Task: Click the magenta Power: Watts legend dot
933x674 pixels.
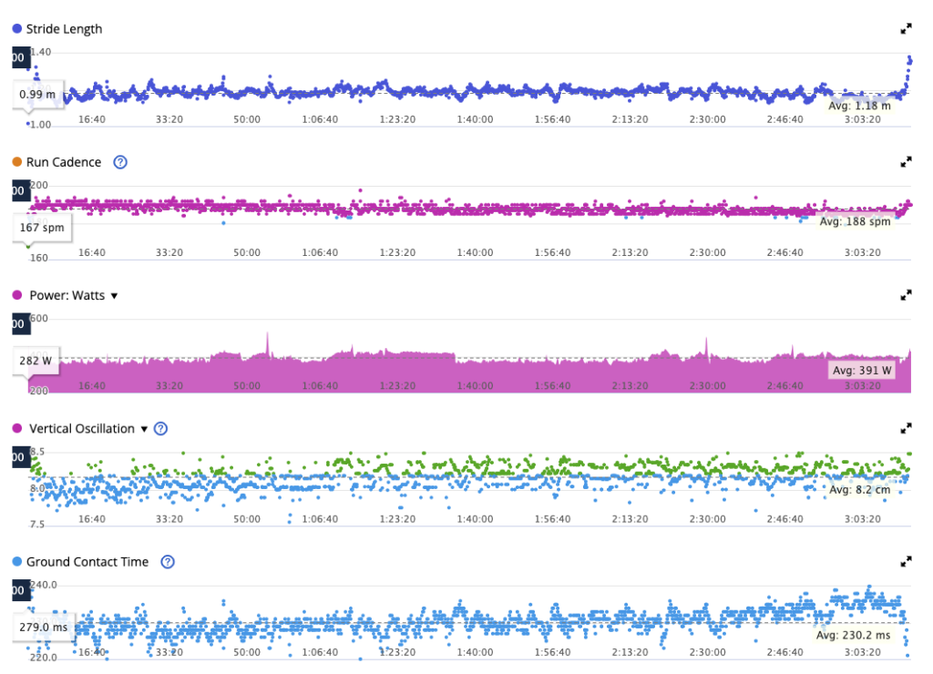Action: 17,295
